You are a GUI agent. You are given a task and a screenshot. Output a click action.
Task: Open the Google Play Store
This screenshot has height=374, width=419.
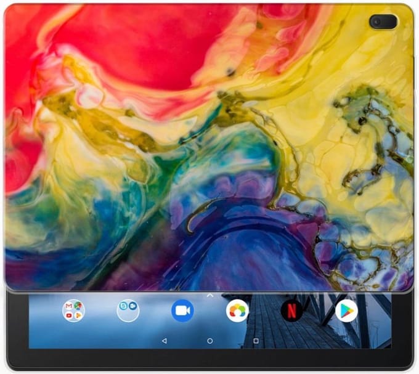click(346, 311)
